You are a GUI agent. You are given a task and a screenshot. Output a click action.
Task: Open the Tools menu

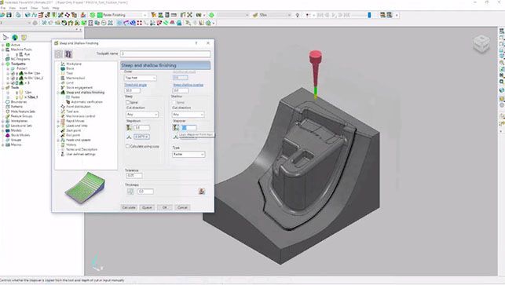tap(45, 8)
